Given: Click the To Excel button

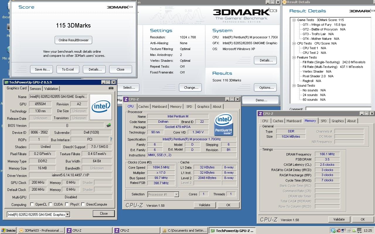Looking at the screenshot, I should point(68,69).
